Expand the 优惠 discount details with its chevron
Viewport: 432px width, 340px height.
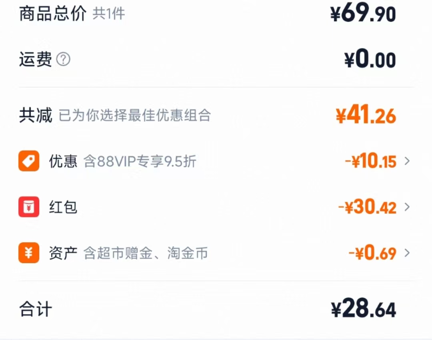[x=407, y=161]
